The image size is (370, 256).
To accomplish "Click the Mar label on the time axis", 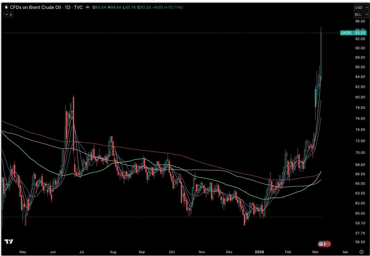I will 315,252.
